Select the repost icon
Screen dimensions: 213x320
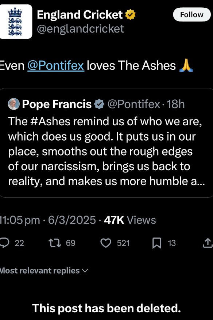pos(54,243)
